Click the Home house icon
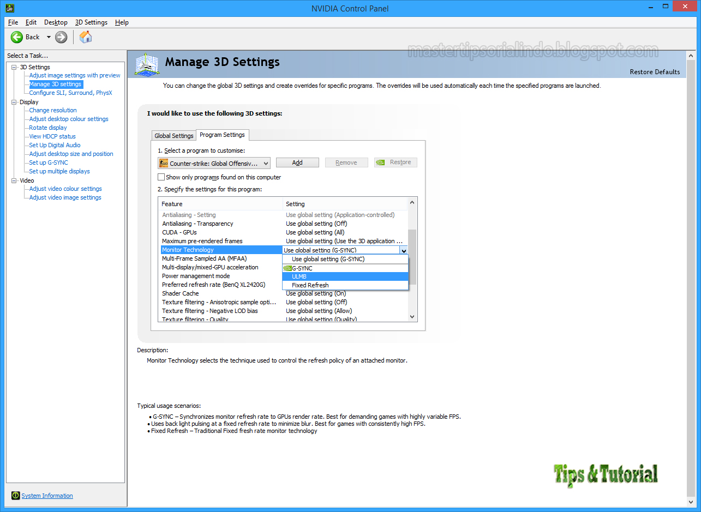This screenshot has height=512, width=701. (x=86, y=37)
